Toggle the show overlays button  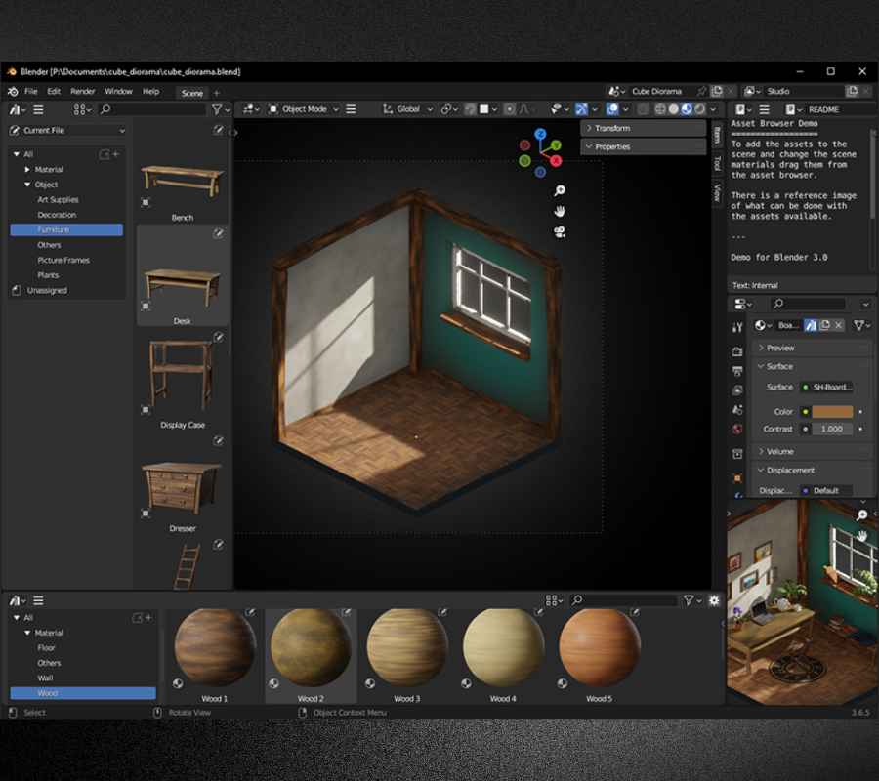click(x=612, y=109)
